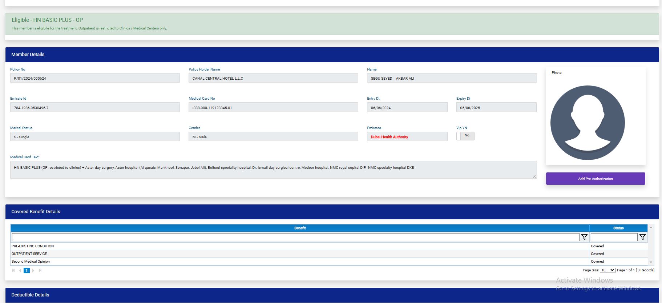The image size is (662, 303).
Task: Click the Status filter text box
Action: click(x=614, y=237)
